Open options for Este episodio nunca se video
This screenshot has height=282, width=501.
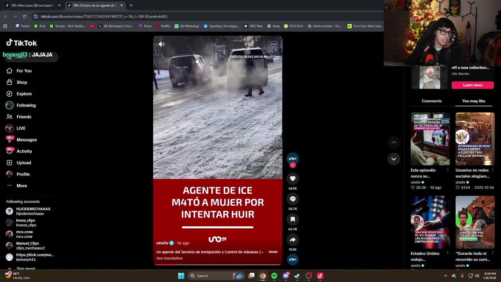coord(448,170)
